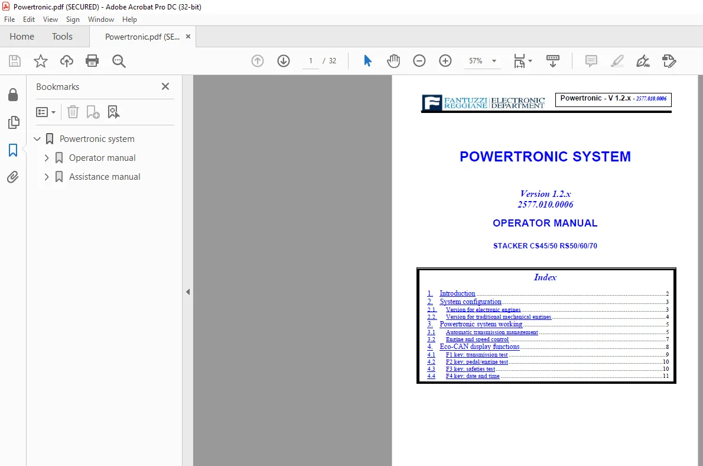Open the Help menu
The height and width of the screenshot is (466, 703).
point(129,20)
